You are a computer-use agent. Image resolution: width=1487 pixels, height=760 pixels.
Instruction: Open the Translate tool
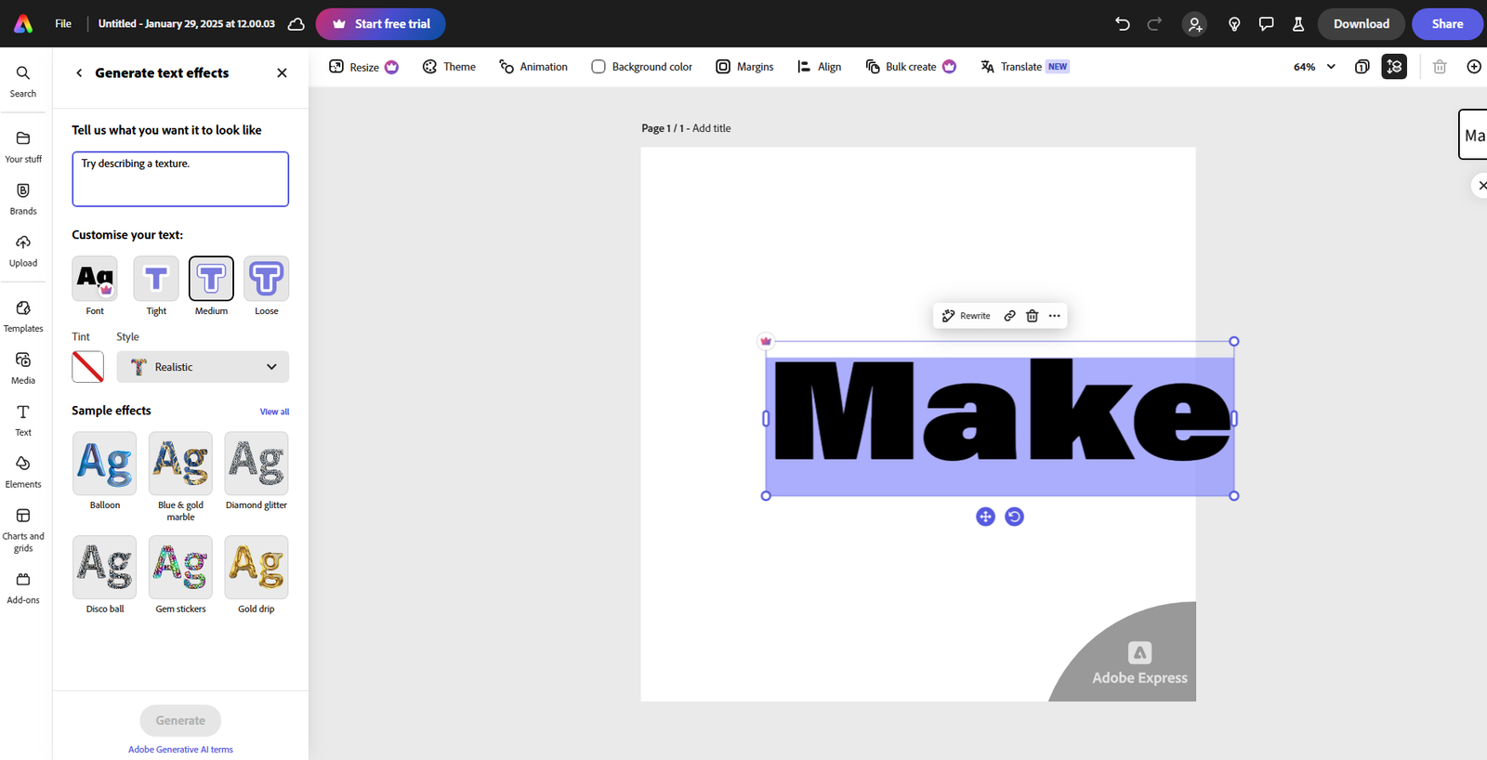coord(1025,67)
